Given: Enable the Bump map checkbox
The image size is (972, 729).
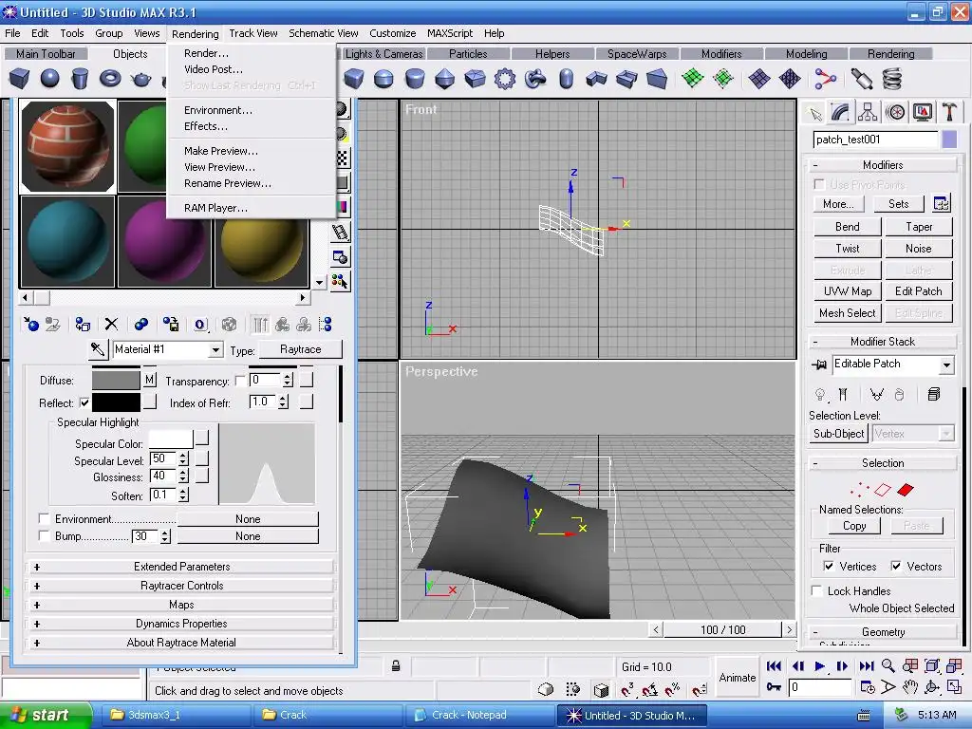Looking at the screenshot, I should 44,535.
